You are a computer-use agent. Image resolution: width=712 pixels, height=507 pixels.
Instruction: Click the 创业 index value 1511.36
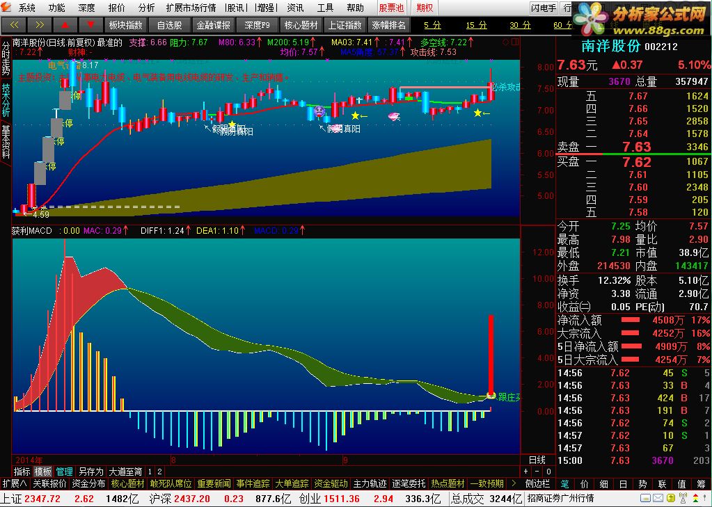341,499
